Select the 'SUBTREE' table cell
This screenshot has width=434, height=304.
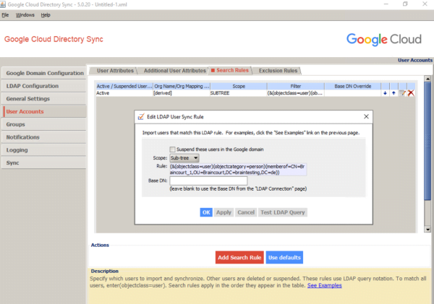pyautogui.click(x=239, y=93)
